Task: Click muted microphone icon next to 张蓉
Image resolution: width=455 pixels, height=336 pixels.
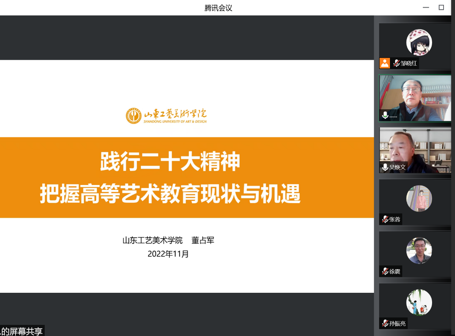Action: (385, 219)
